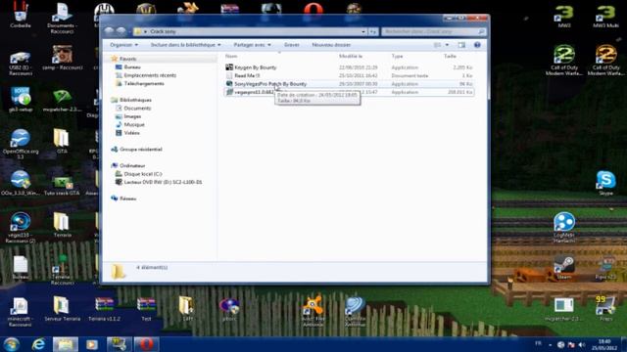The width and height of the screenshot is (627, 352).
Task: Select the avast! Free Antivirus icon
Action: click(x=313, y=311)
